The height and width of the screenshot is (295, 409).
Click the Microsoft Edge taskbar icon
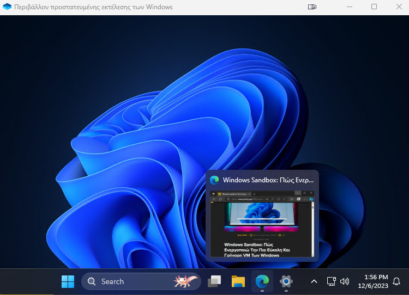262,281
